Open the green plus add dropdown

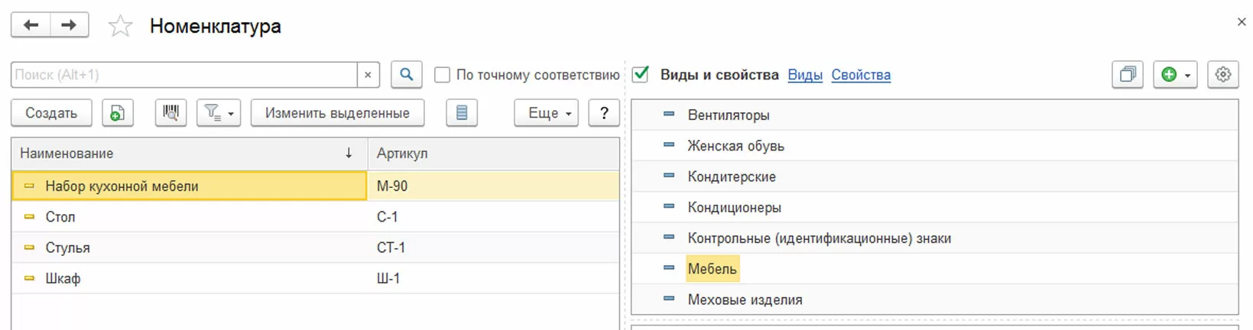click(x=1175, y=75)
